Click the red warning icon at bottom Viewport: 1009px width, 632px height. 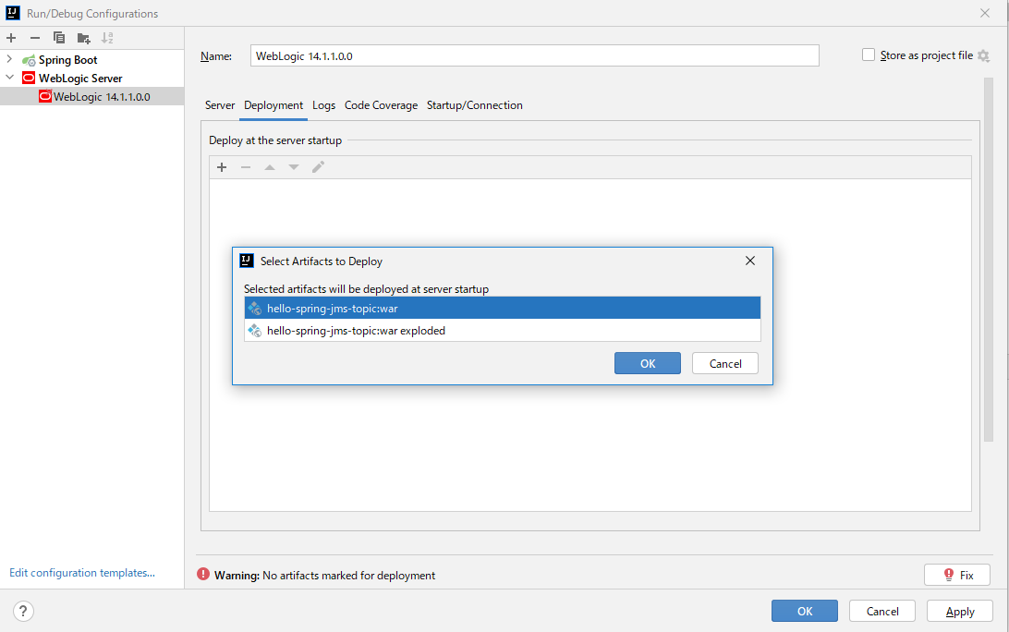tap(203, 574)
